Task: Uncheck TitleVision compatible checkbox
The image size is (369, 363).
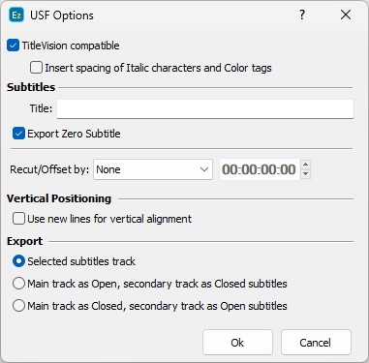Action: [x=13, y=45]
